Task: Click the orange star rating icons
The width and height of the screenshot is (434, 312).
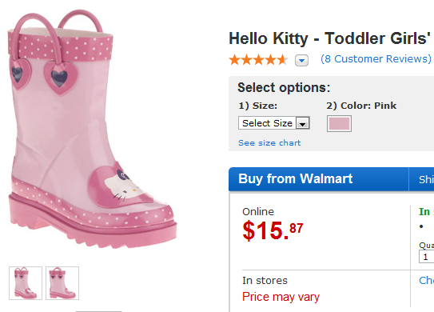Action: point(258,59)
